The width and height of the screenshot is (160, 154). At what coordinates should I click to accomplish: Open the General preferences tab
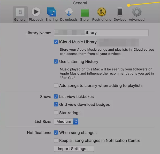[x=20, y=14]
